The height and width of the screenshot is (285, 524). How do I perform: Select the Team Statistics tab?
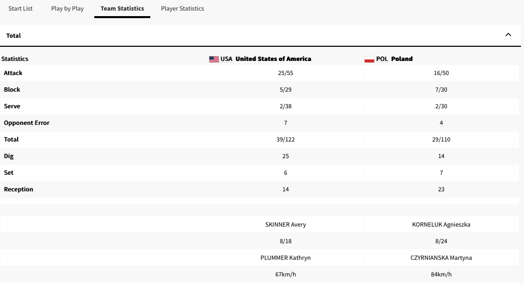click(x=122, y=9)
